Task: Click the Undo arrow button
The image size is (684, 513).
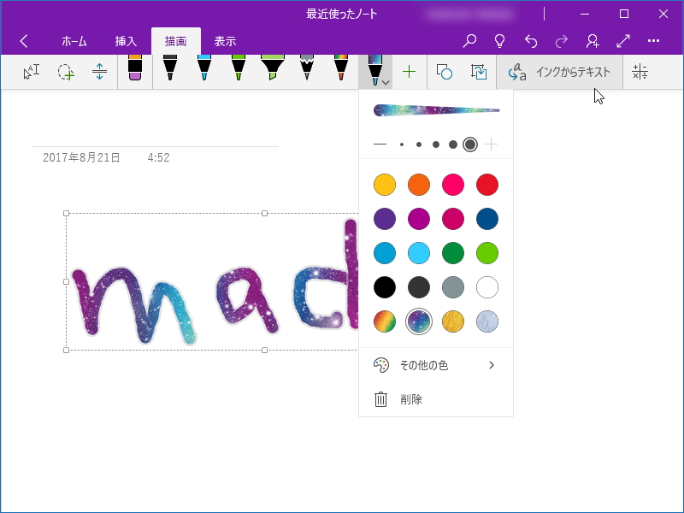Action: (x=531, y=40)
